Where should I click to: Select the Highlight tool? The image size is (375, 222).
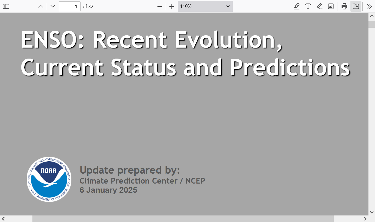click(296, 6)
